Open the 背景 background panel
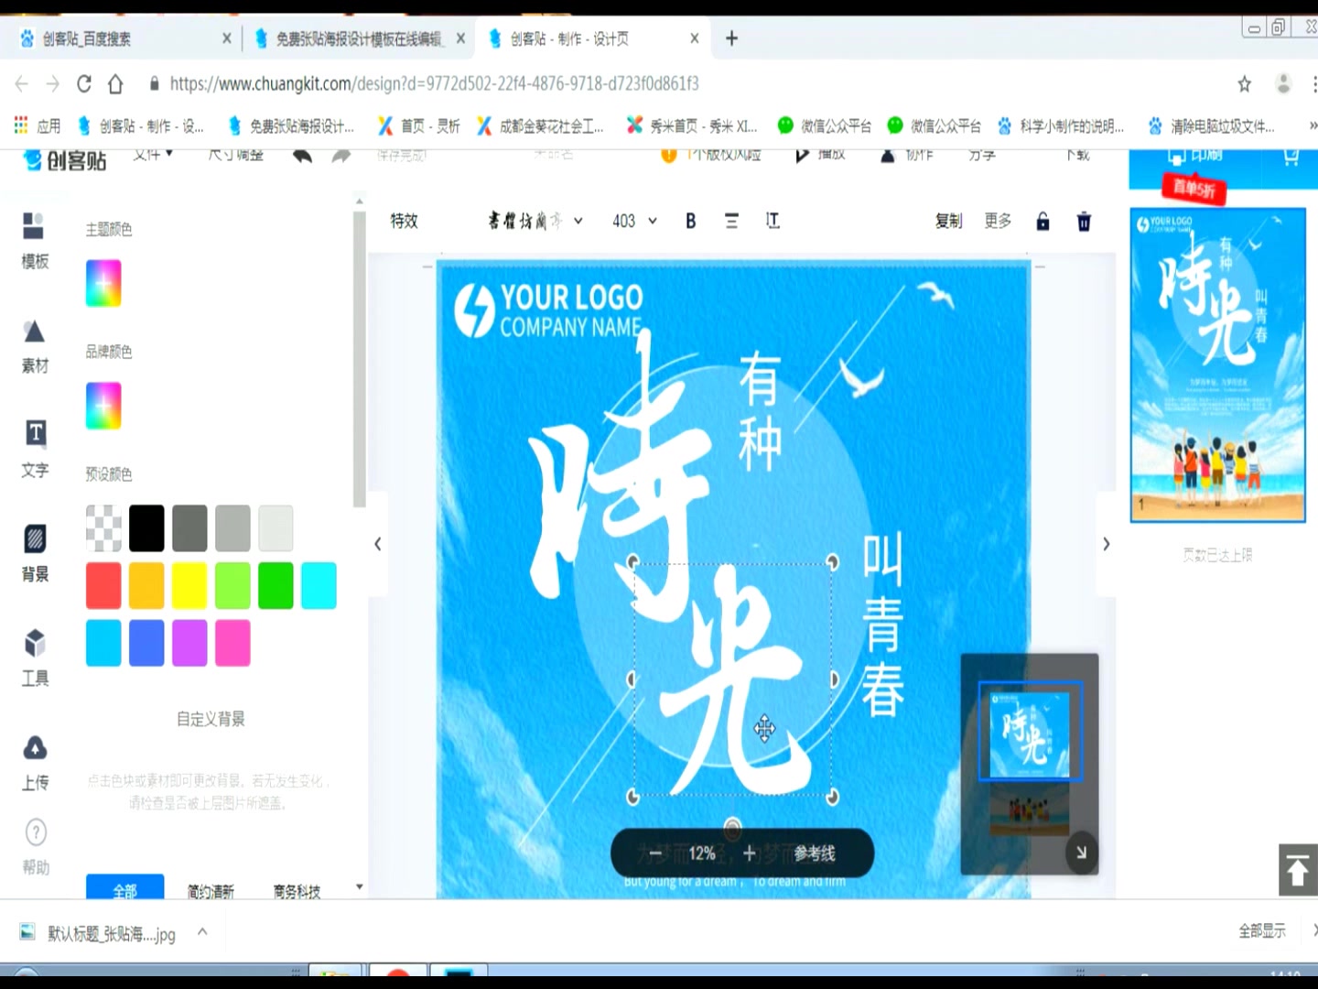Viewport: 1318px width, 989px height. [35, 553]
